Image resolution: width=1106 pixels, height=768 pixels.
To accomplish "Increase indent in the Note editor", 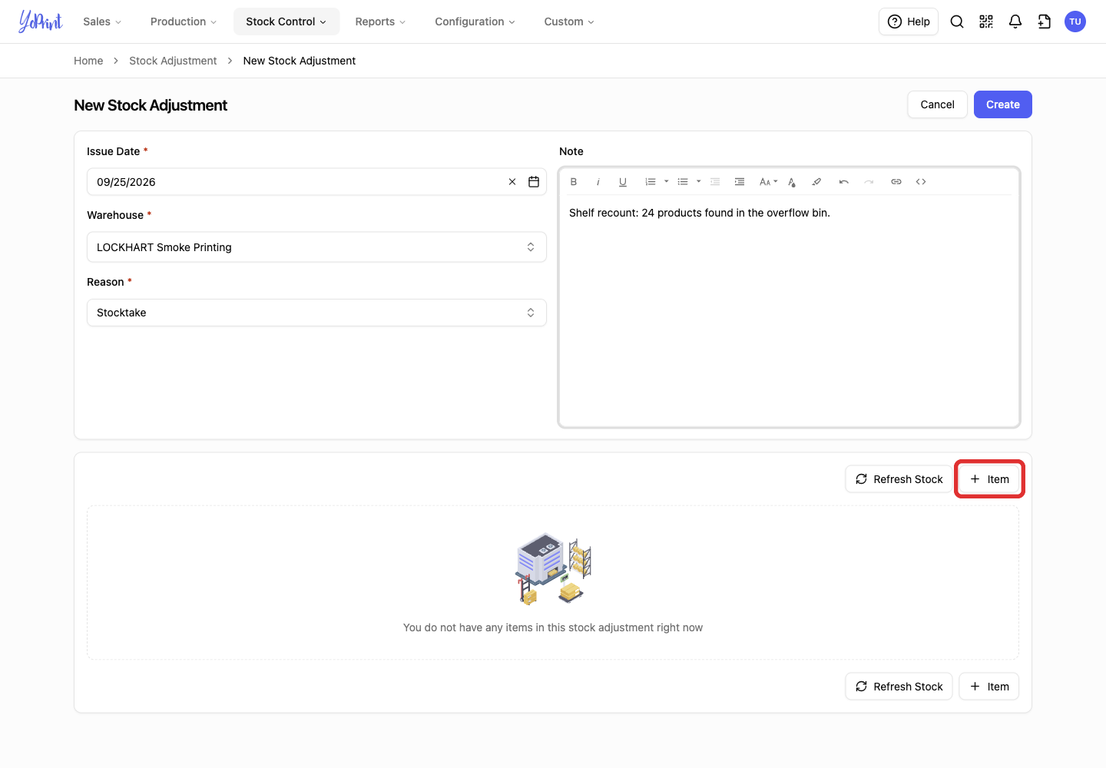I will [740, 182].
